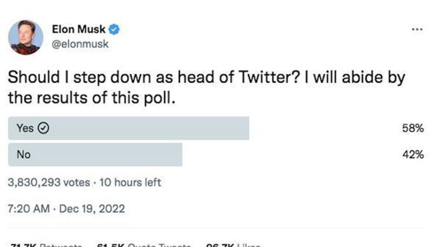
Task: Open the 7:20 AM timestamp link
Action: tap(29, 208)
